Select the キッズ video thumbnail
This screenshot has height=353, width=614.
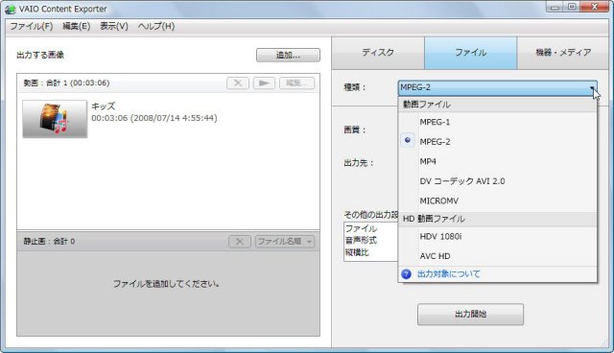(55, 119)
